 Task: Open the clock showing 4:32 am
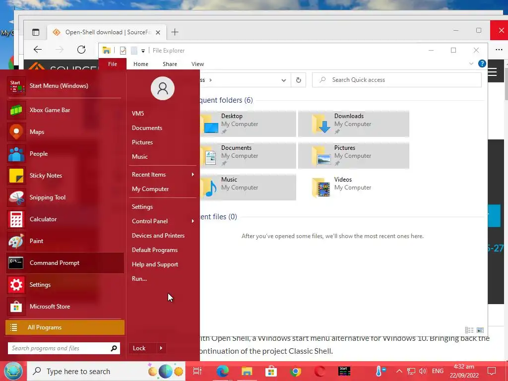point(464,371)
